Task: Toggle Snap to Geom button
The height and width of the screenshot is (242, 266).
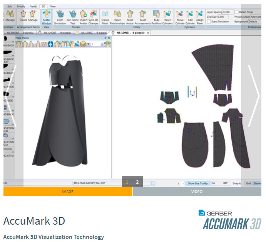Action: pos(257,183)
